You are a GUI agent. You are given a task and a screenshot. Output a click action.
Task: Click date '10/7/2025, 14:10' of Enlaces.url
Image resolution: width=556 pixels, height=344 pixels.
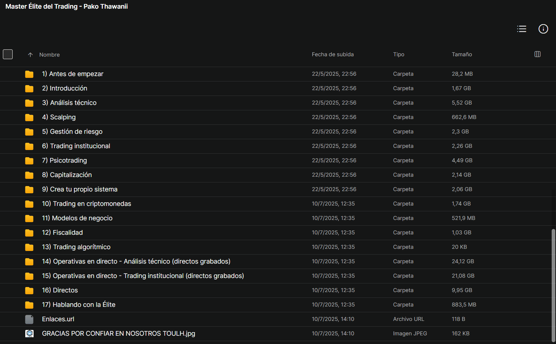point(333,319)
